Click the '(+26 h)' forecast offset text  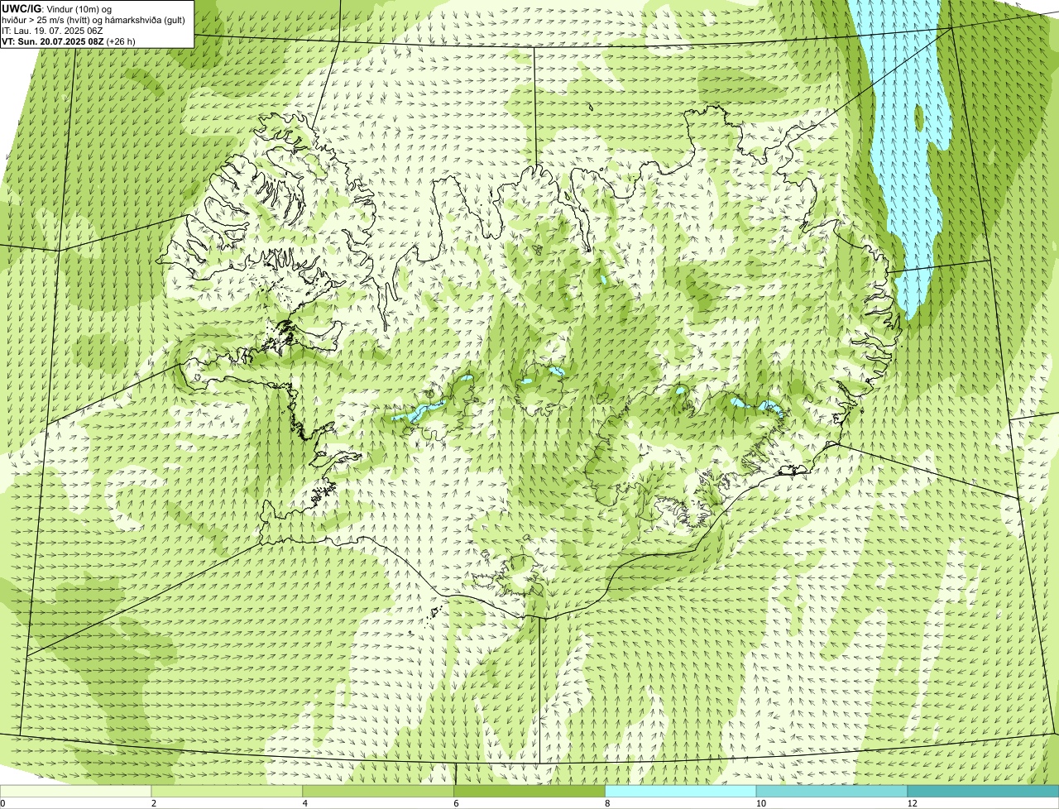pyautogui.click(x=121, y=41)
